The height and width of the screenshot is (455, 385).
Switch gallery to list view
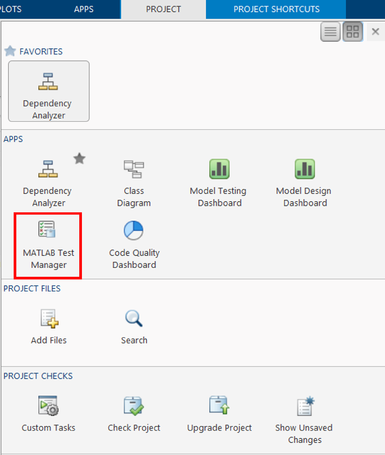click(330, 32)
